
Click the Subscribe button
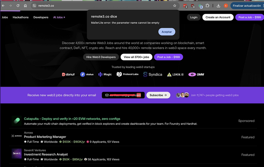pyautogui.click(x=158, y=95)
